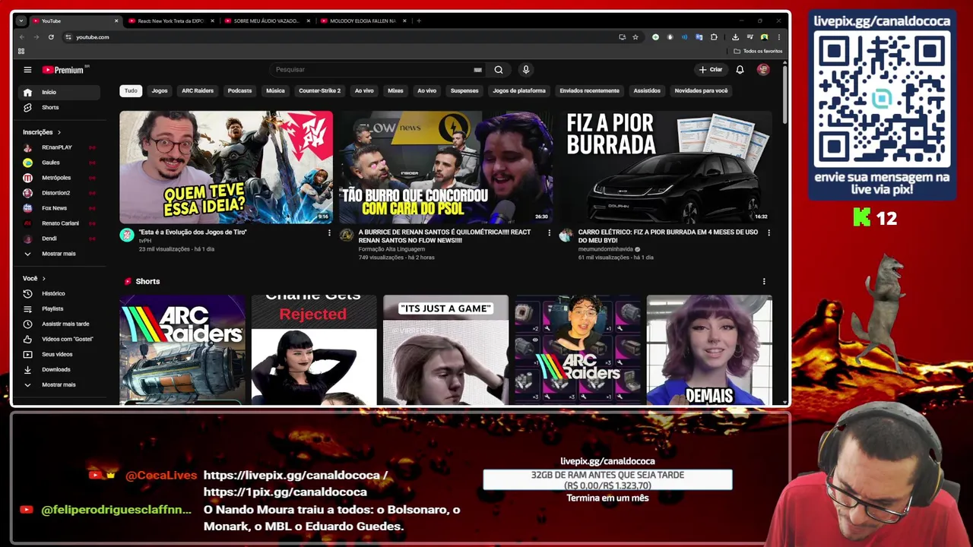Select the Suspenses filter chip
The height and width of the screenshot is (547, 973).
click(464, 90)
